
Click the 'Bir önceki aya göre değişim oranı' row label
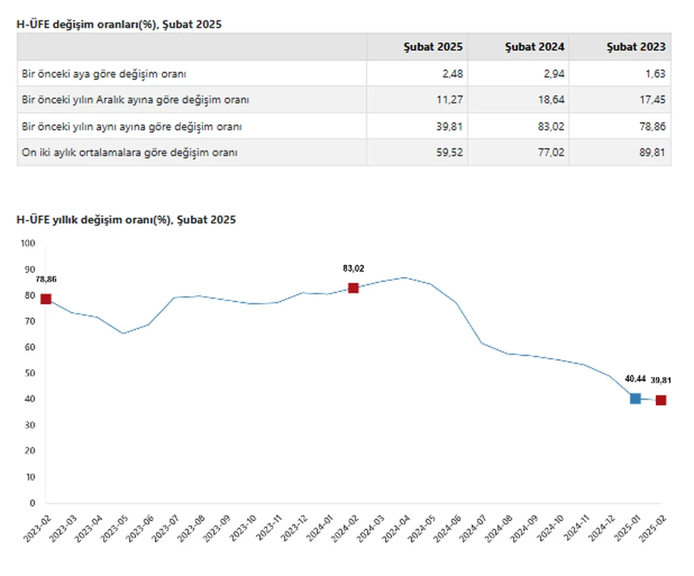(x=104, y=74)
